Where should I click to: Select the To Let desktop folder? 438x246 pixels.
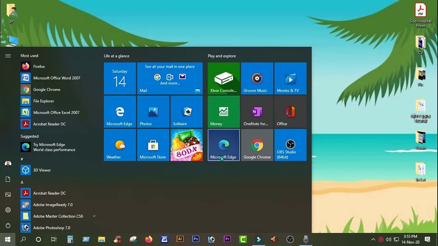click(x=421, y=172)
